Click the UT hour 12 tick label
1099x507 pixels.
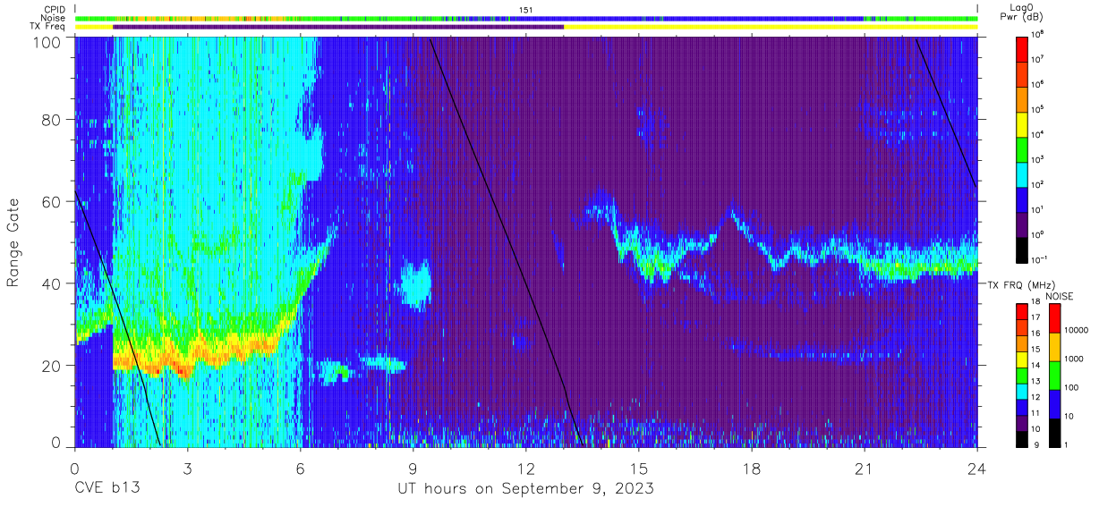point(525,469)
